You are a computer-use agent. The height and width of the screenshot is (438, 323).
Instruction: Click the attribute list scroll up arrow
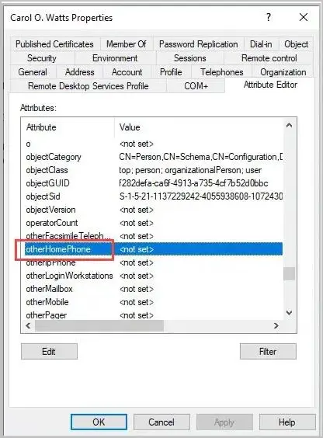coord(289,126)
